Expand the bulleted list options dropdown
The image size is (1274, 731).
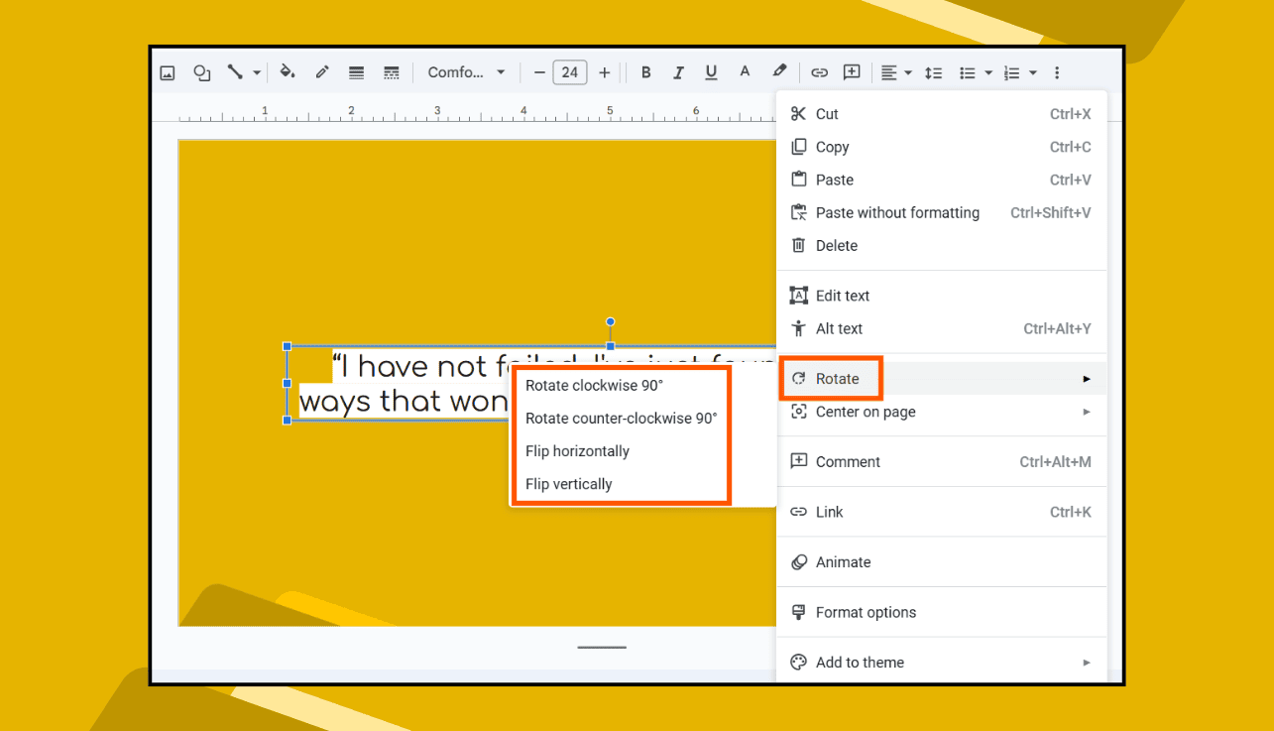(986, 71)
